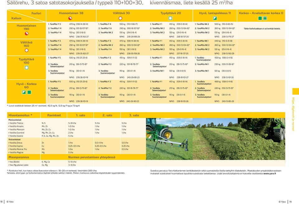
Task: Click the 'NPKS 238-30-159-26' total
Action: tap(130, 54)
